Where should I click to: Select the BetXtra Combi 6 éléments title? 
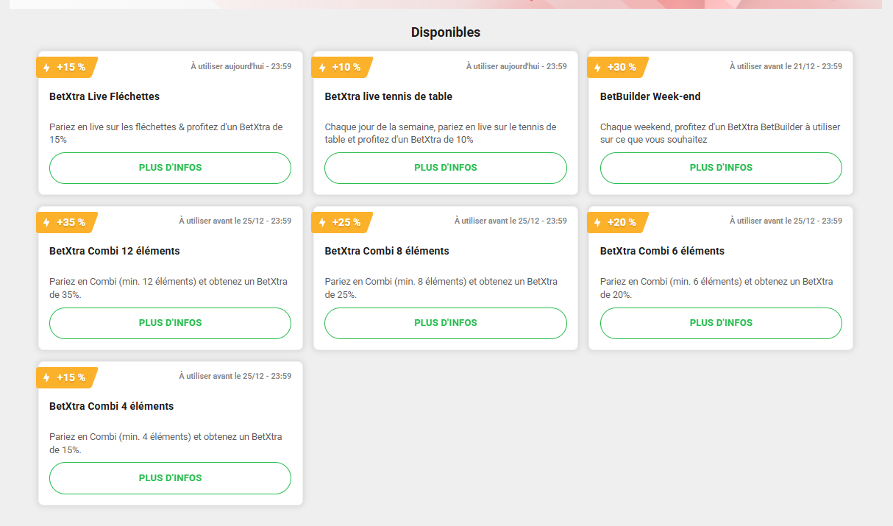[662, 251]
